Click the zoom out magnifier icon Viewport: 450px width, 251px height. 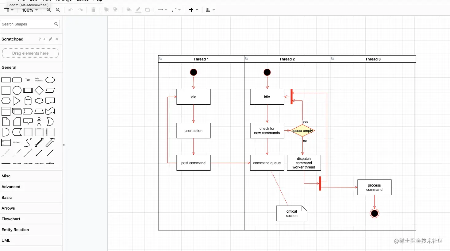[x=58, y=10]
